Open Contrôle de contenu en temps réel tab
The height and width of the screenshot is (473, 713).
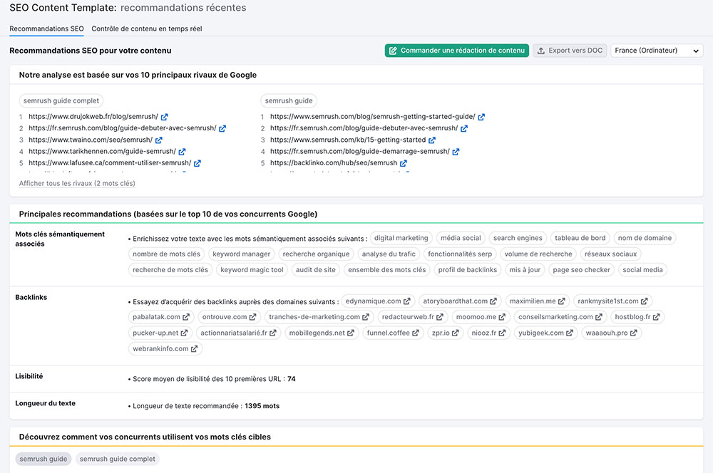pyautogui.click(x=146, y=28)
